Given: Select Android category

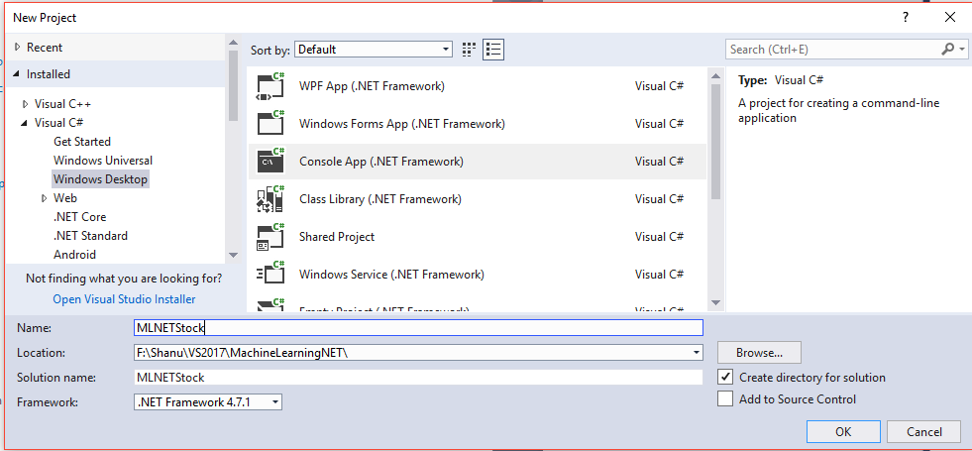Looking at the screenshot, I should tap(74, 255).
